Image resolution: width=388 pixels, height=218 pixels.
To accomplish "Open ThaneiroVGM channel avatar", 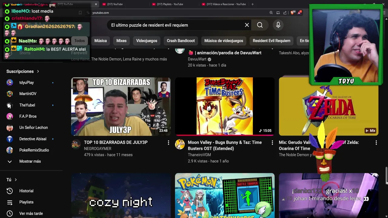I will click(180, 144).
